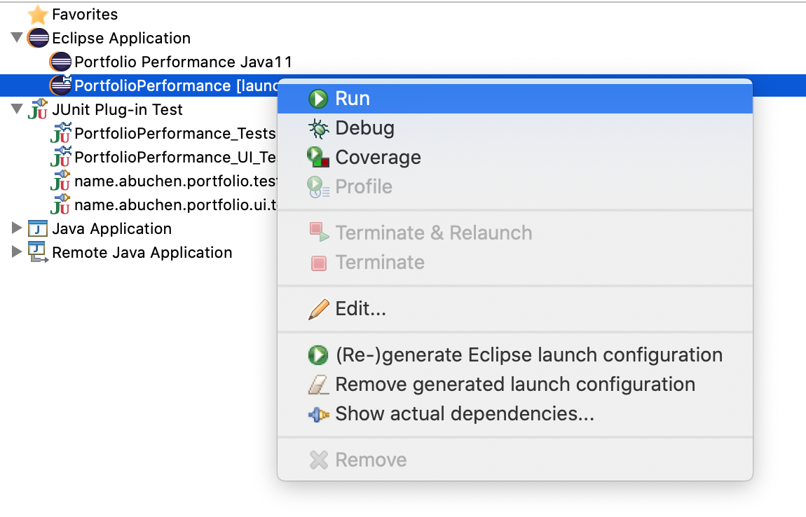
Task: Choose Coverage from the context menu
Action: (378, 157)
